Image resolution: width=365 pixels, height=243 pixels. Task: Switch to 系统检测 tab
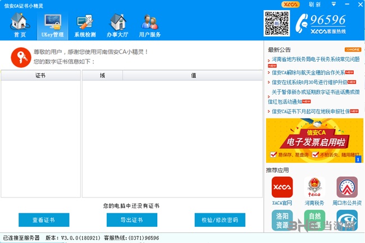85,26
